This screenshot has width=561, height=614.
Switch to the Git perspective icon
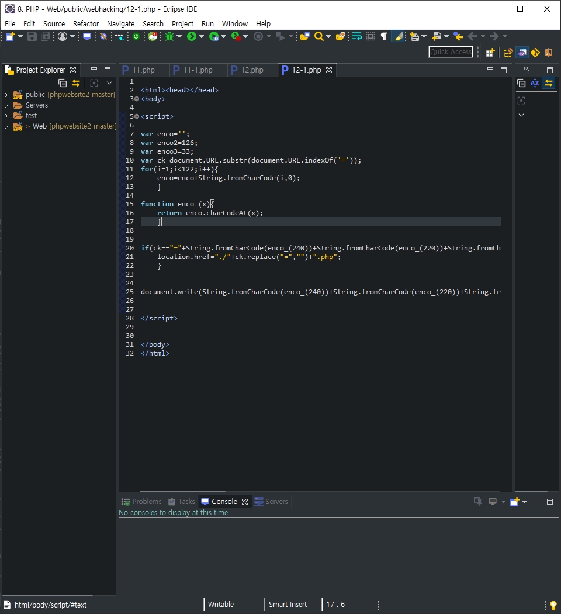point(535,53)
